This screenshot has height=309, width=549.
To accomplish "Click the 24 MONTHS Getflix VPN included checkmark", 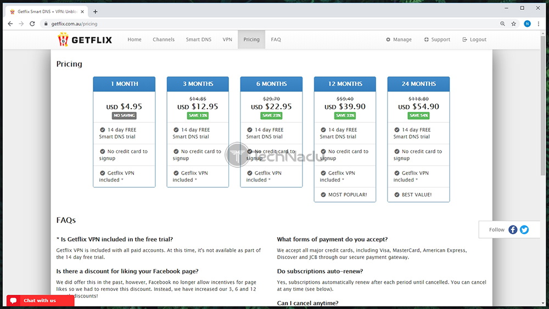I will (397, 173).
